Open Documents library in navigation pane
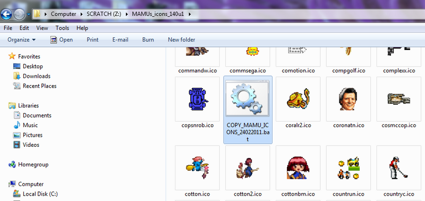The image size is (425, 201). coord(32,115)
